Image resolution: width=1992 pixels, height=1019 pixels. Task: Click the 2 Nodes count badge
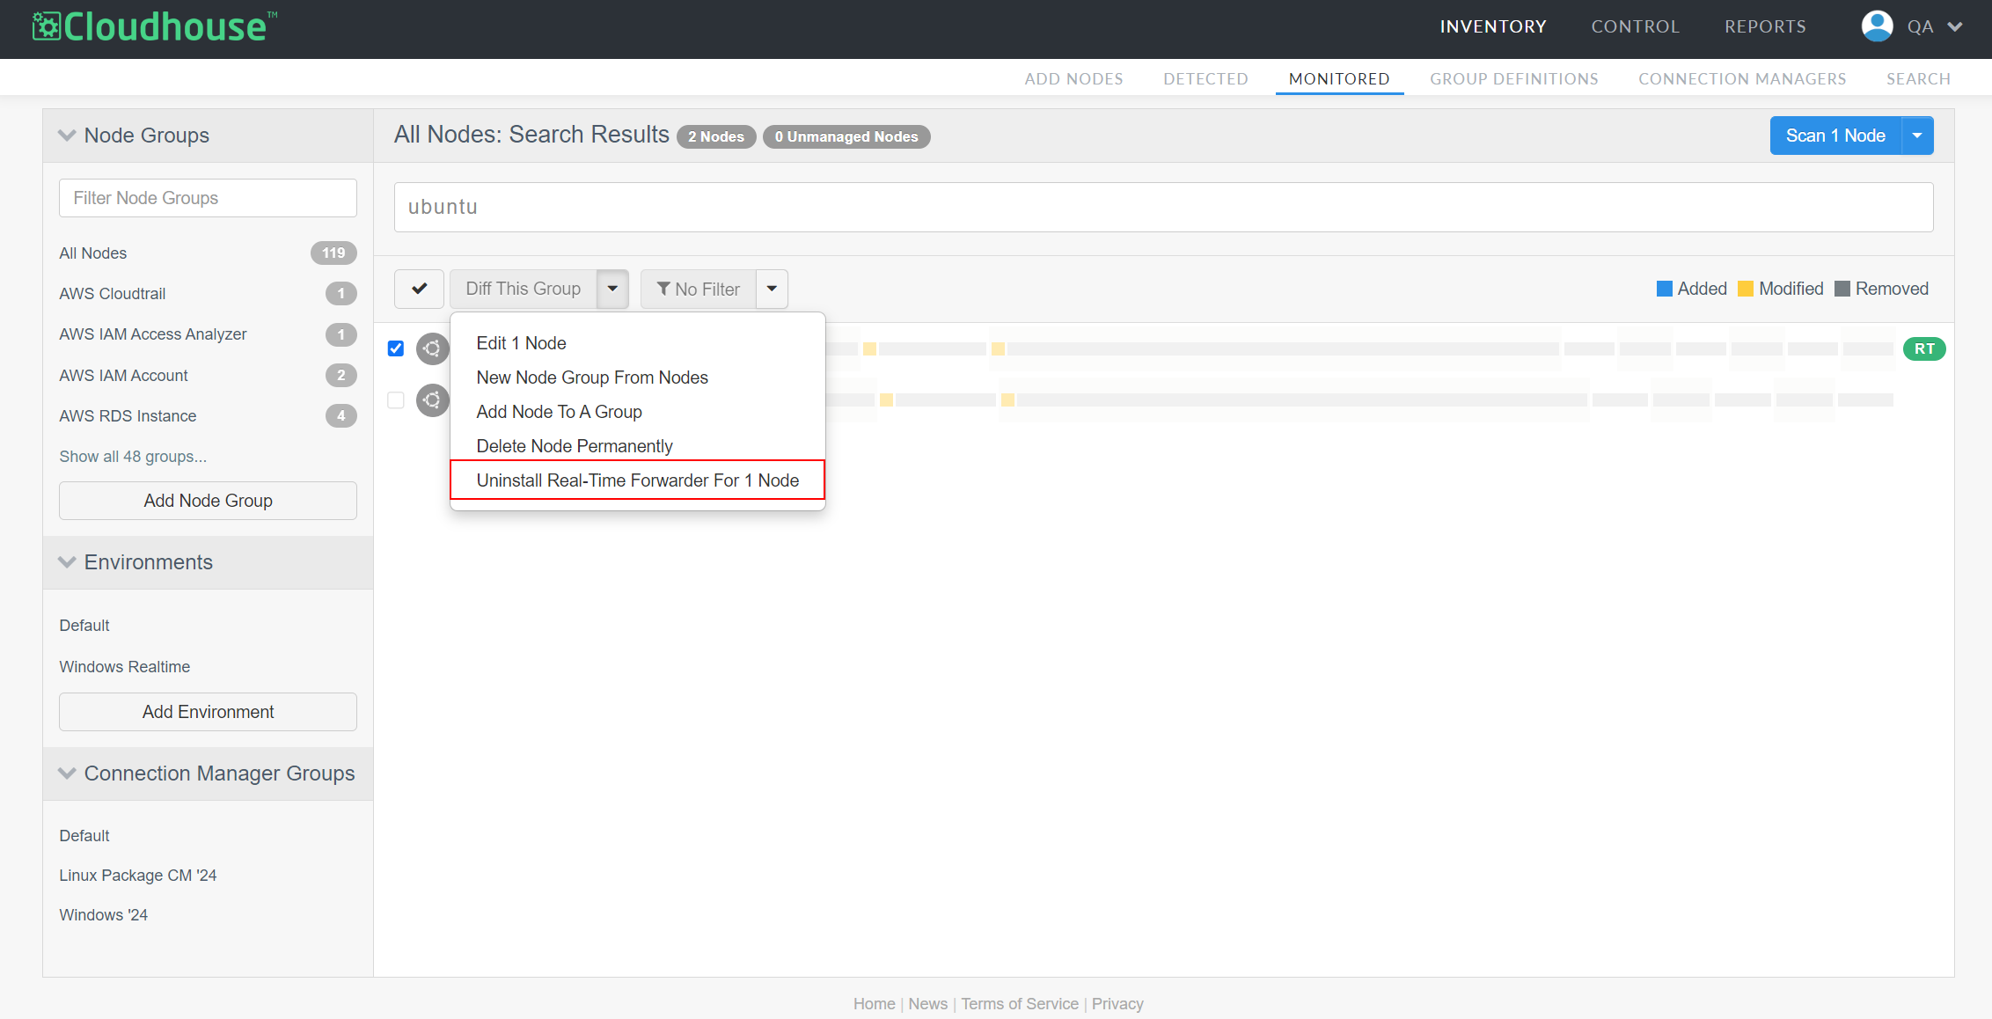tap(716, 136)
